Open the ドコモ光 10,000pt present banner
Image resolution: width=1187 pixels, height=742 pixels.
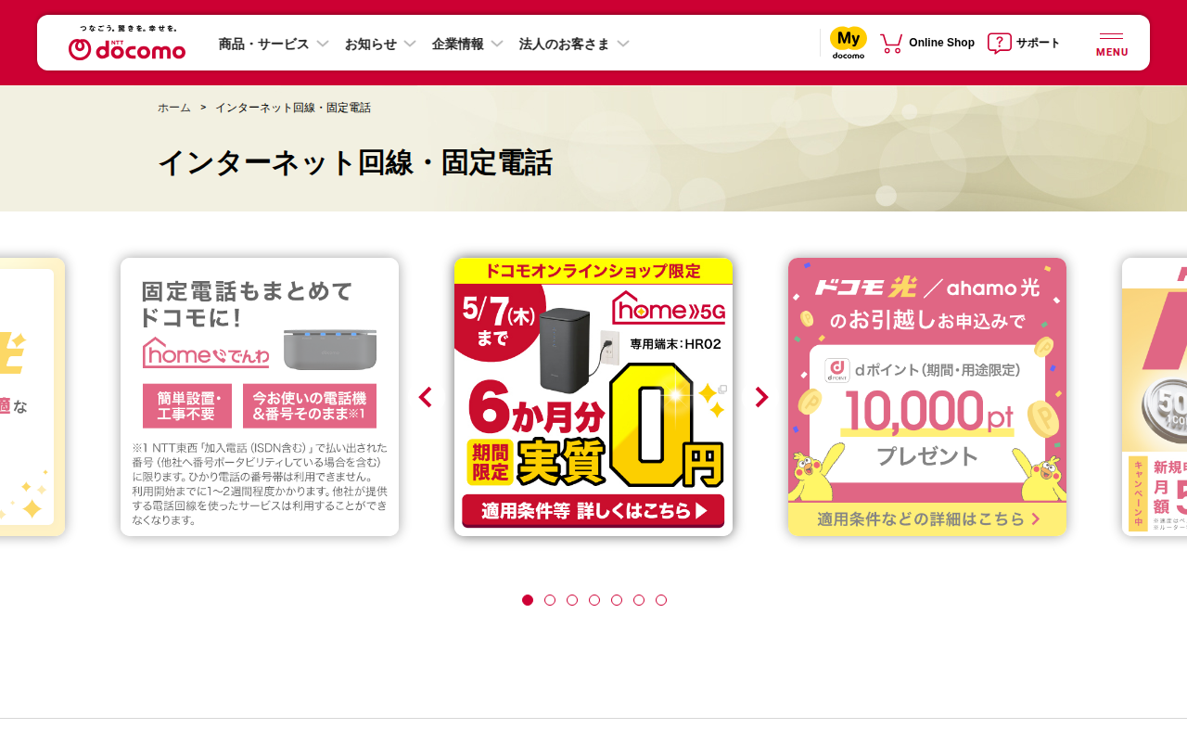click(927, 397)
